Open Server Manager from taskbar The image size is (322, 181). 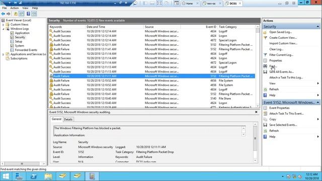[19, 176]
